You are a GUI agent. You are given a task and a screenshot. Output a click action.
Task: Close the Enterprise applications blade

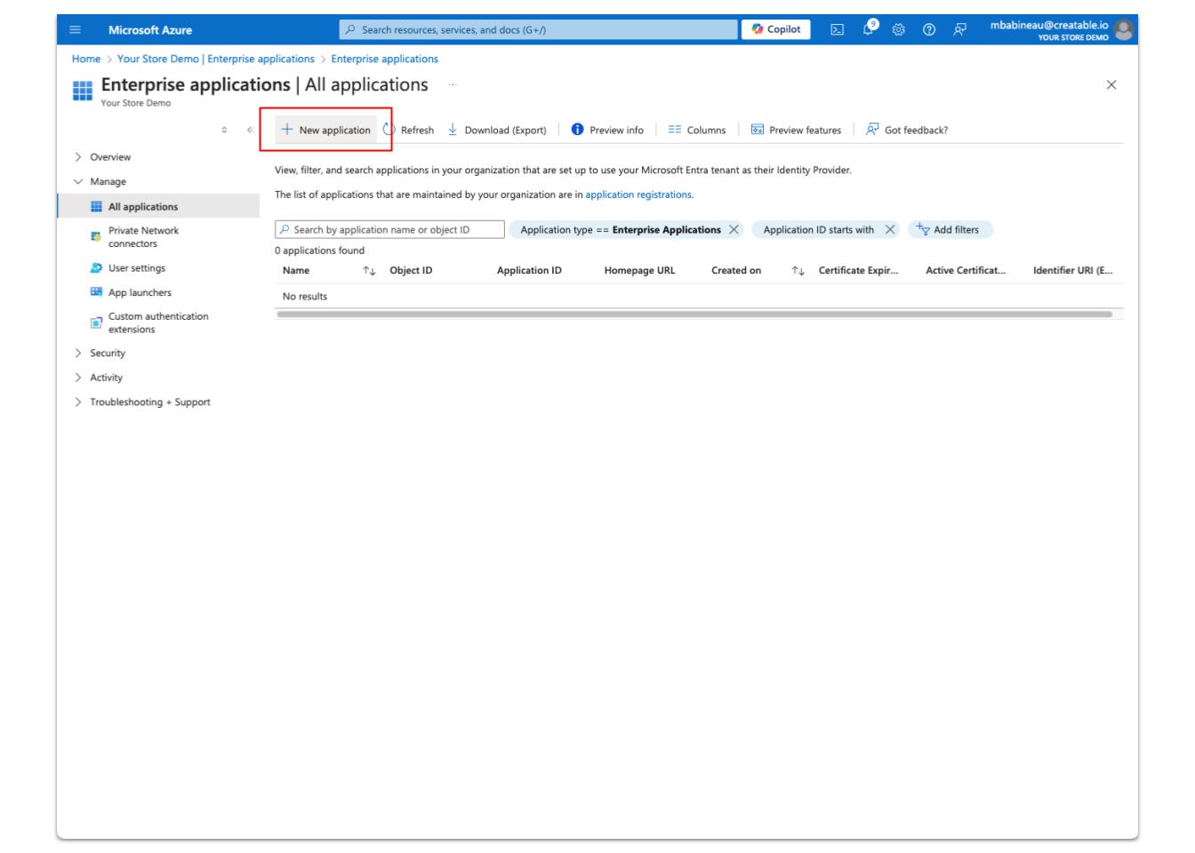pos(1111,85)
